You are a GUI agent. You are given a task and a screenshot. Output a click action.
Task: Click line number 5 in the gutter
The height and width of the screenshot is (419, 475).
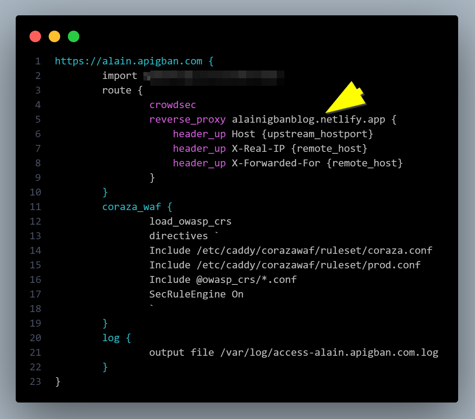tap(38, 119)
